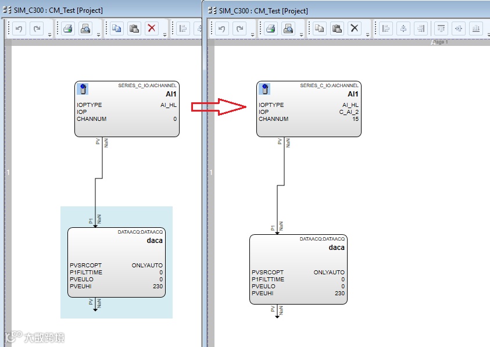This screenshot has height=347, width=490.
Task: Click Copy icon in right CM_Test window
Action: click(x=319, y=28)
